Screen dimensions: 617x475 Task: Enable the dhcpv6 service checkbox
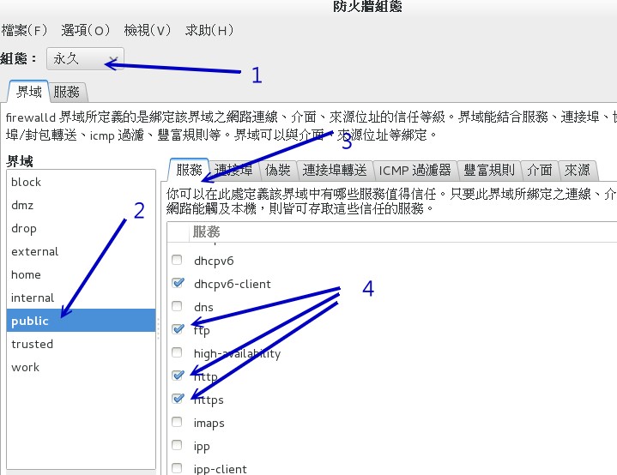click(178, 260)
